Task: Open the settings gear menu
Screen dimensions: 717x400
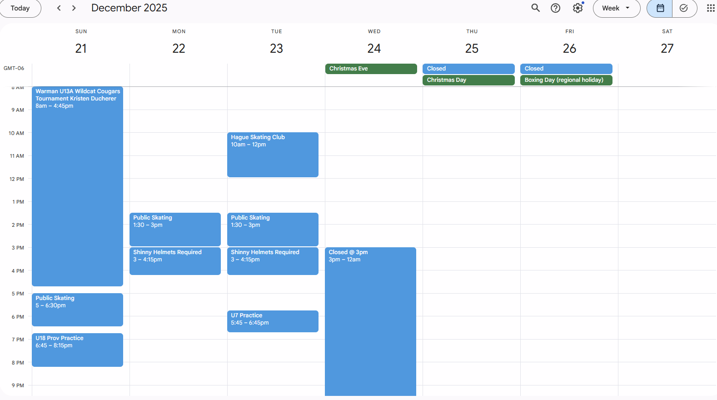Action: coord(578,8)
